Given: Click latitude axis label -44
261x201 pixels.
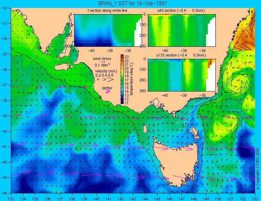Looking at the screenshot, I should pos(4,193).
